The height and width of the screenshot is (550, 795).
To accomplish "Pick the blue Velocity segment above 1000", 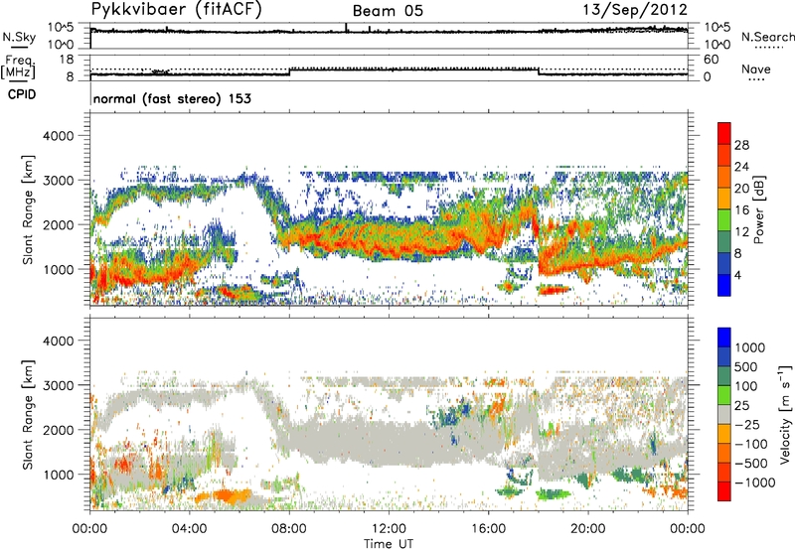I will pos(724,338).
